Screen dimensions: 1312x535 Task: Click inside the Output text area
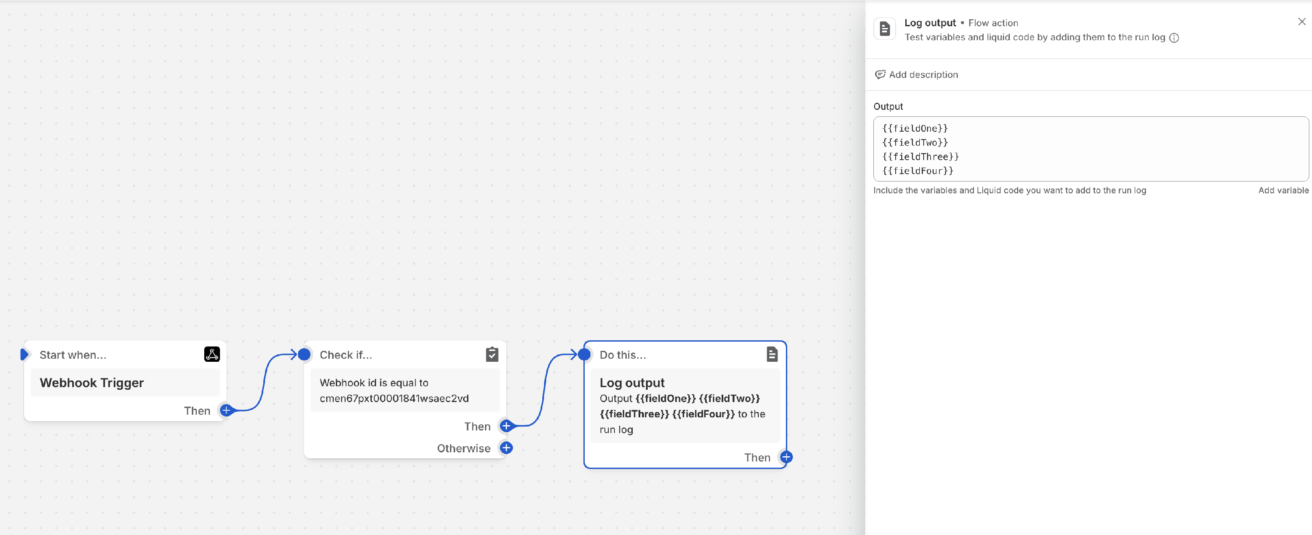1091,149
